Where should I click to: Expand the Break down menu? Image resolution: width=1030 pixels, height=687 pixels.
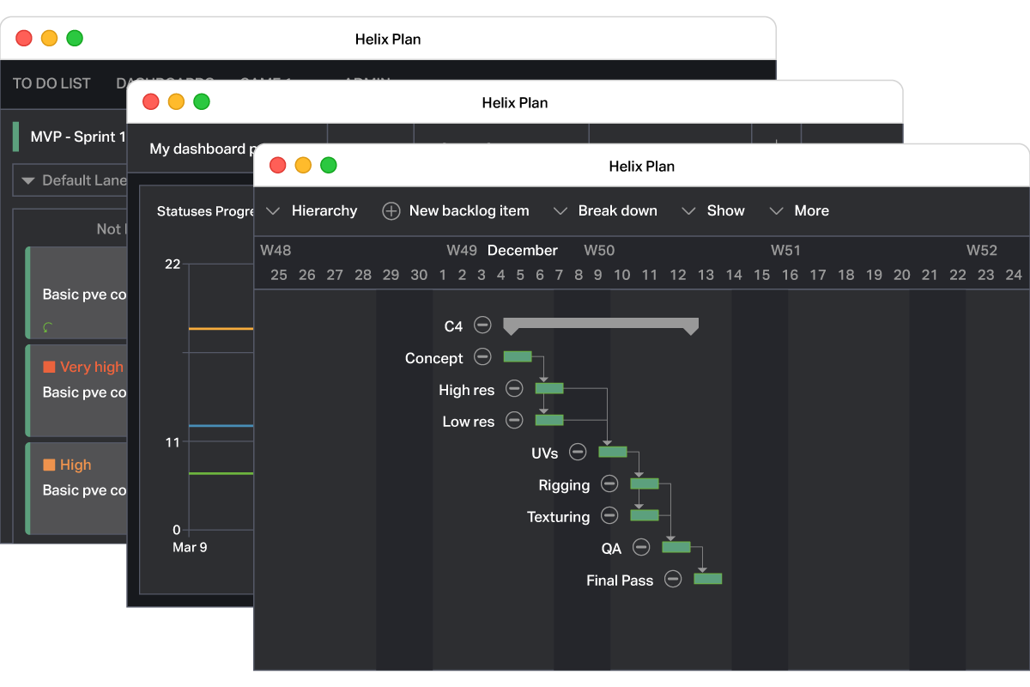point(605,211)
